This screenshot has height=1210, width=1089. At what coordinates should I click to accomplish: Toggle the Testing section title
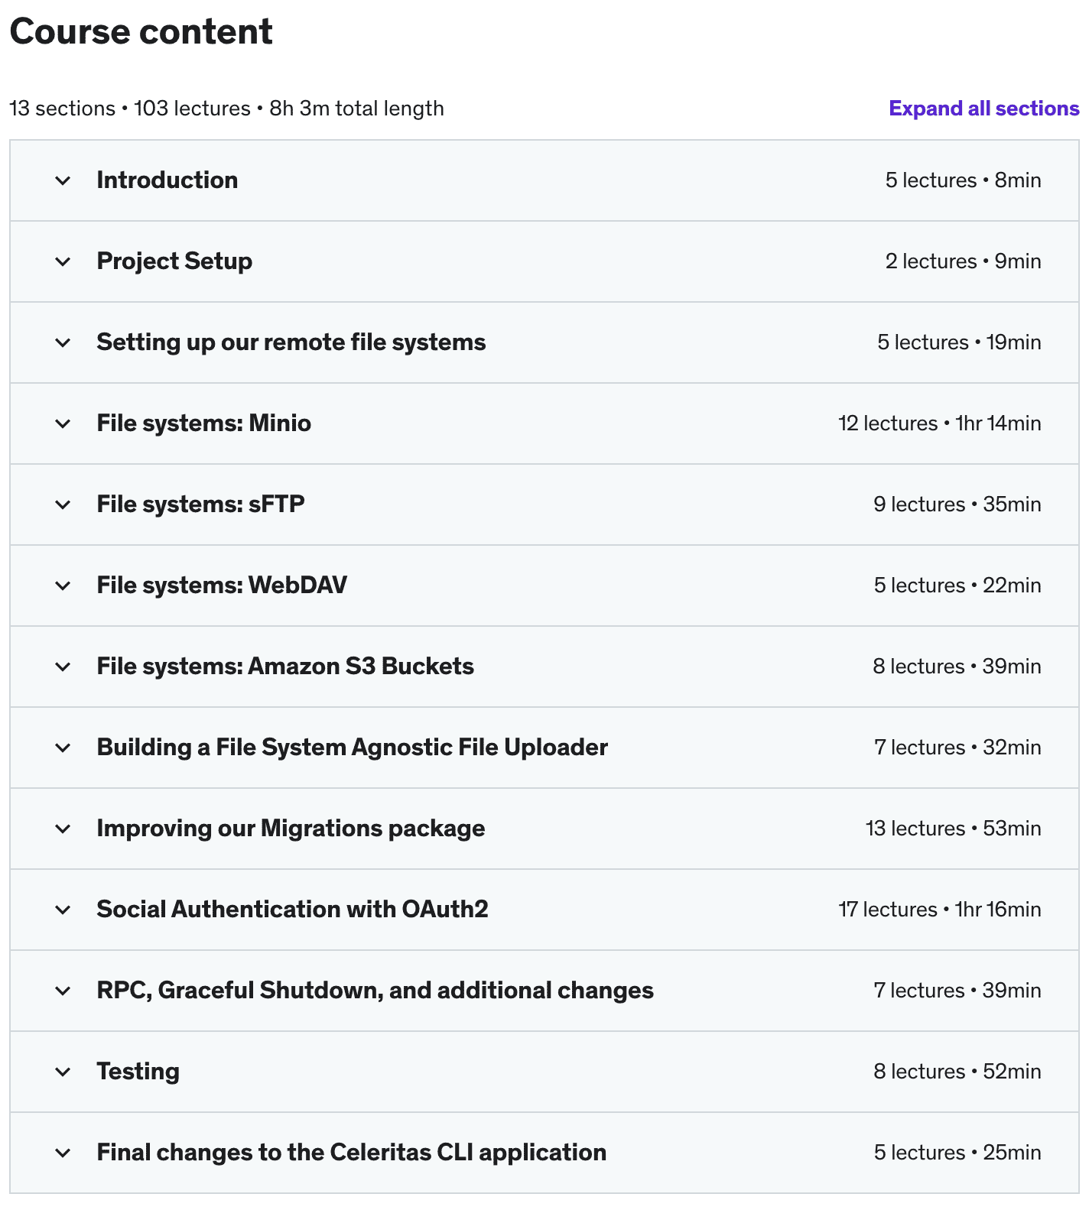point(138,1072)
